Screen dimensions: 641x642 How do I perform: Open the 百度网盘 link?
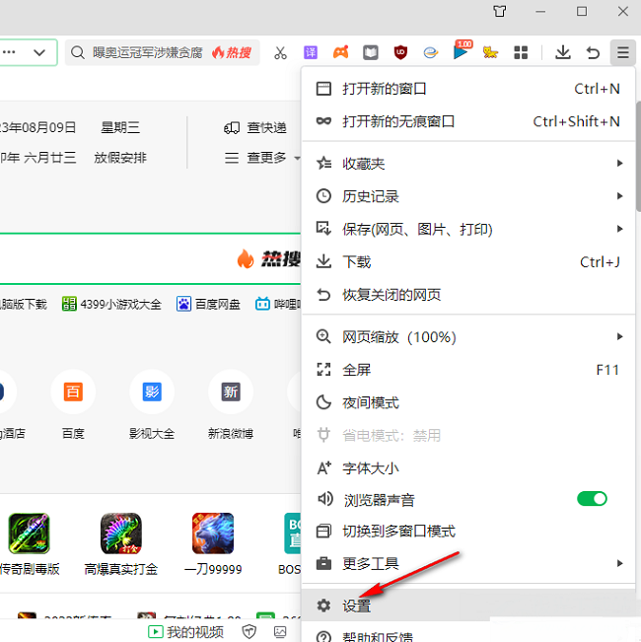click(x=208, y=304)
